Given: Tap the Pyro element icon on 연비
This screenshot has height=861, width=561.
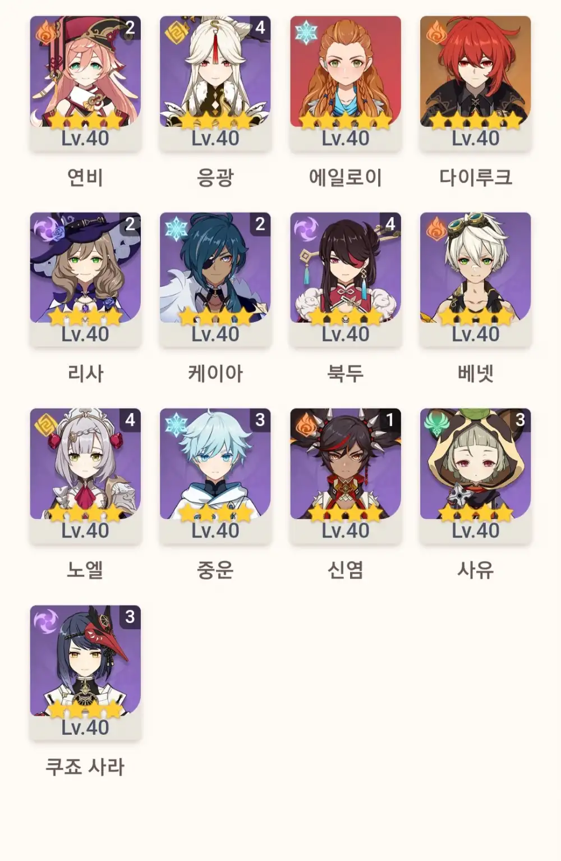Looking at the screenshot, I should pyautogui.click(x=46, y=33).
